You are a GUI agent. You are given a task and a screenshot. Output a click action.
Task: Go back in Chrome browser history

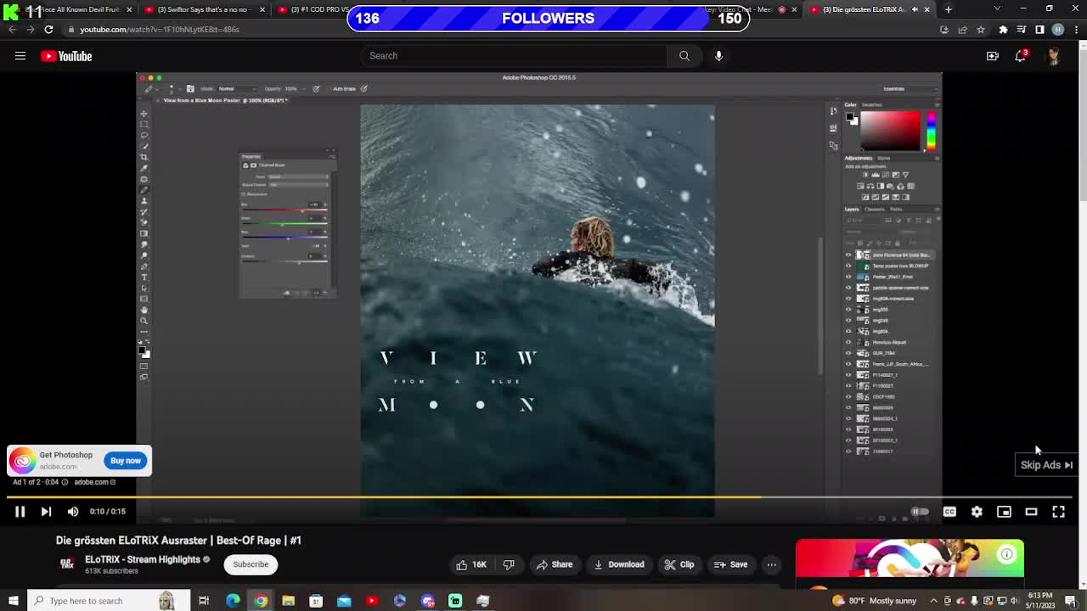click(12, 29)
